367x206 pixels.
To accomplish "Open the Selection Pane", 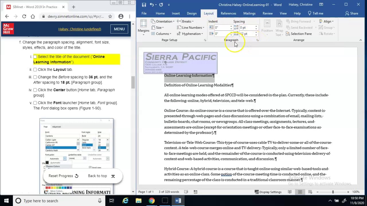I will 299,34.
